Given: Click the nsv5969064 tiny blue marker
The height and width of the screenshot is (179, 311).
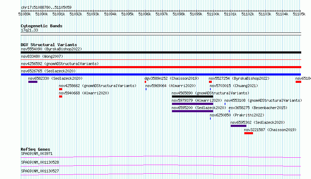Looking at the screenshot, I should (146, 89).
